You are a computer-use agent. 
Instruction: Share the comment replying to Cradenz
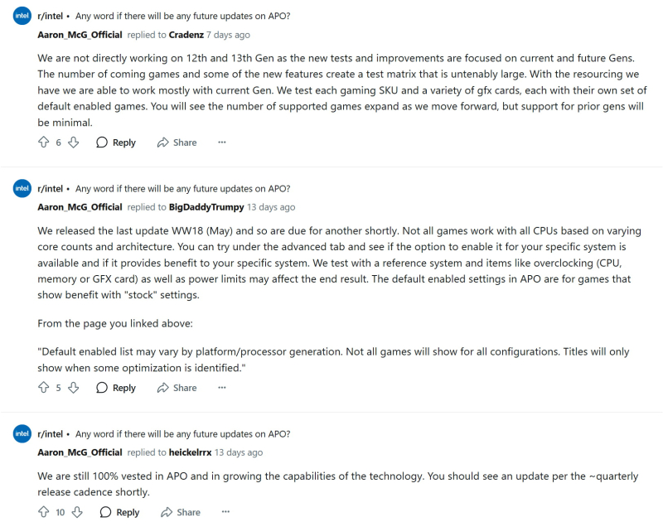coord(177,143)
